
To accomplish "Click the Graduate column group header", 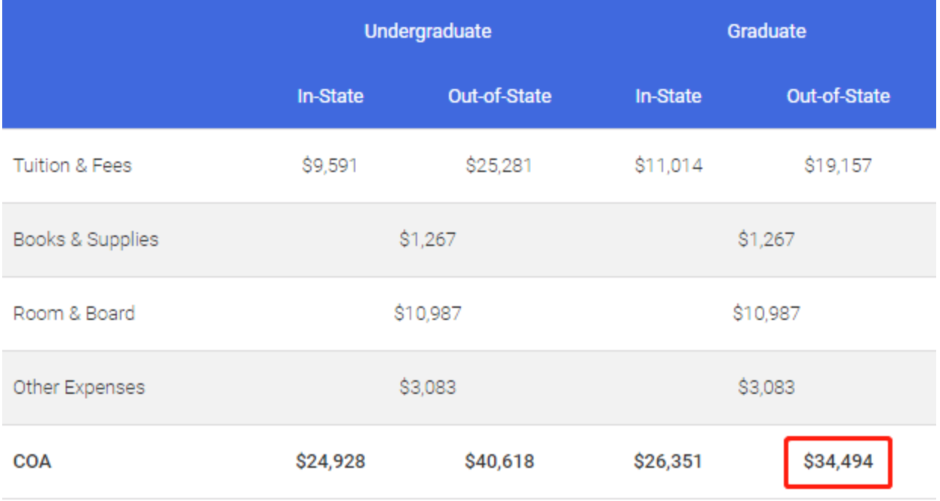I will pyautogui.click(x=766, y=32).
